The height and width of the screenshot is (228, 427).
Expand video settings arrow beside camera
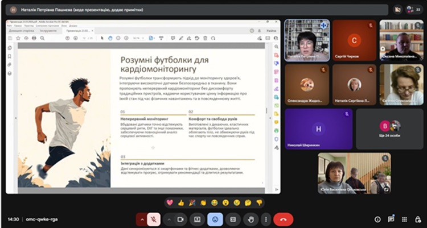coord(169,219)
